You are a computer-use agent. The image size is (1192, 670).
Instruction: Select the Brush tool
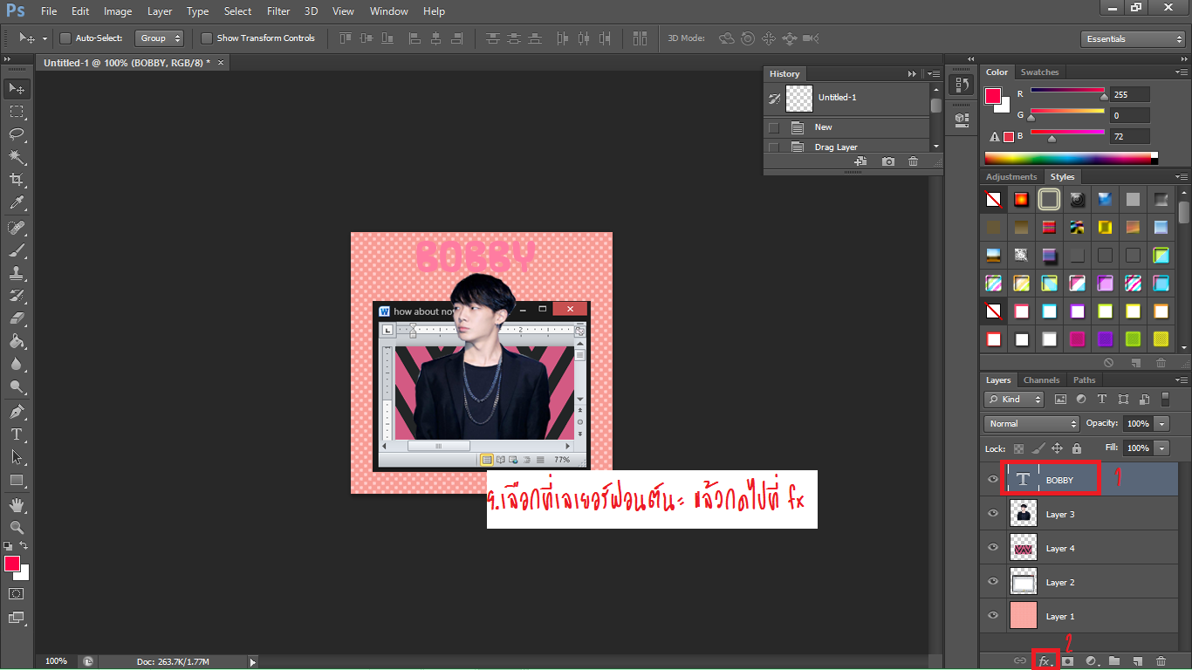[x=17, y=250]
